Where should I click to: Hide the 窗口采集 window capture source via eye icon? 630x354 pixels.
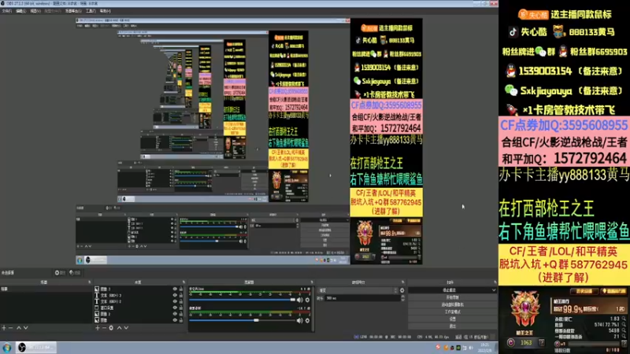point(175,308)
